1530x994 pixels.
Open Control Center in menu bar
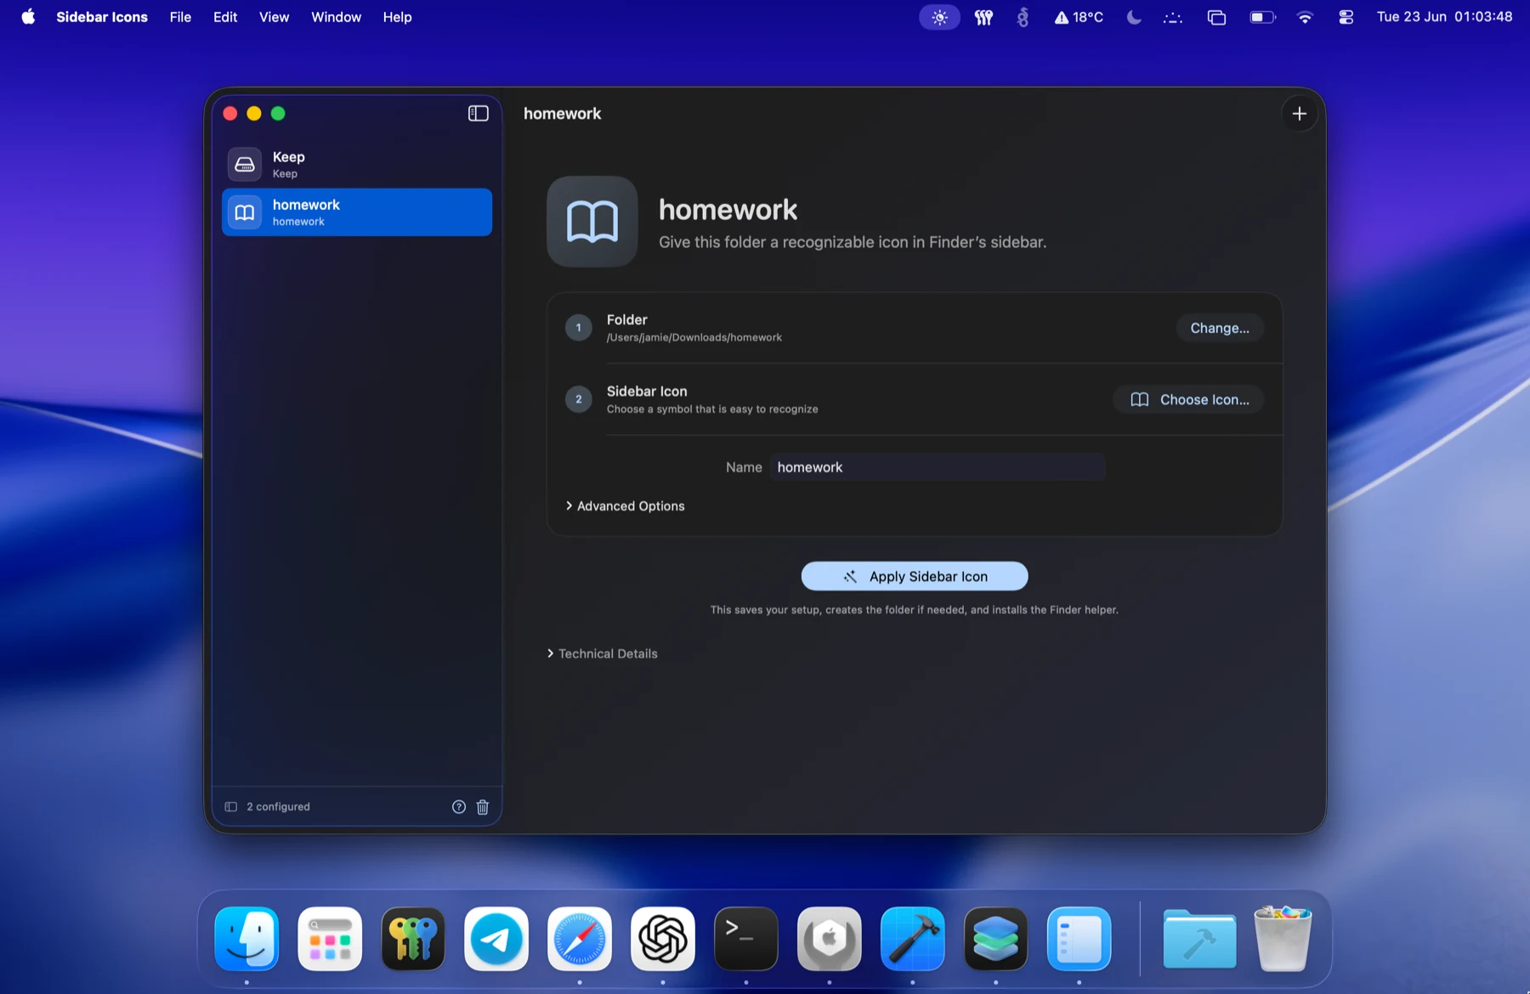click(1346, 17)
